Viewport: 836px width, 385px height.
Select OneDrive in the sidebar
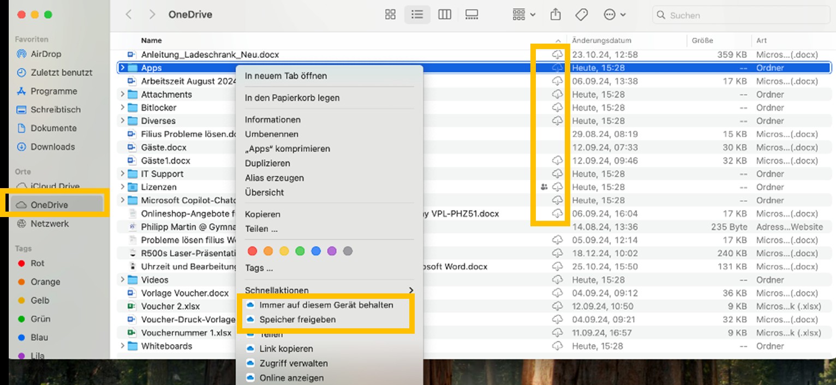[x=57, y=204]
